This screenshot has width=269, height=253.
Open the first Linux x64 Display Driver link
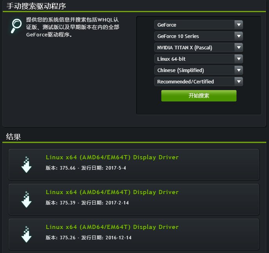coord(112,157)
